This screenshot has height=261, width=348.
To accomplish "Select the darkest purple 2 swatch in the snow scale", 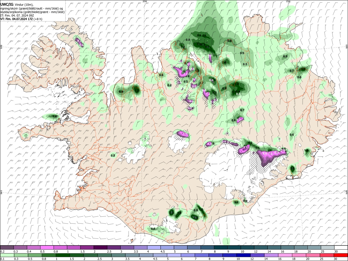I will pyautogui.click(x=100, y=248).
